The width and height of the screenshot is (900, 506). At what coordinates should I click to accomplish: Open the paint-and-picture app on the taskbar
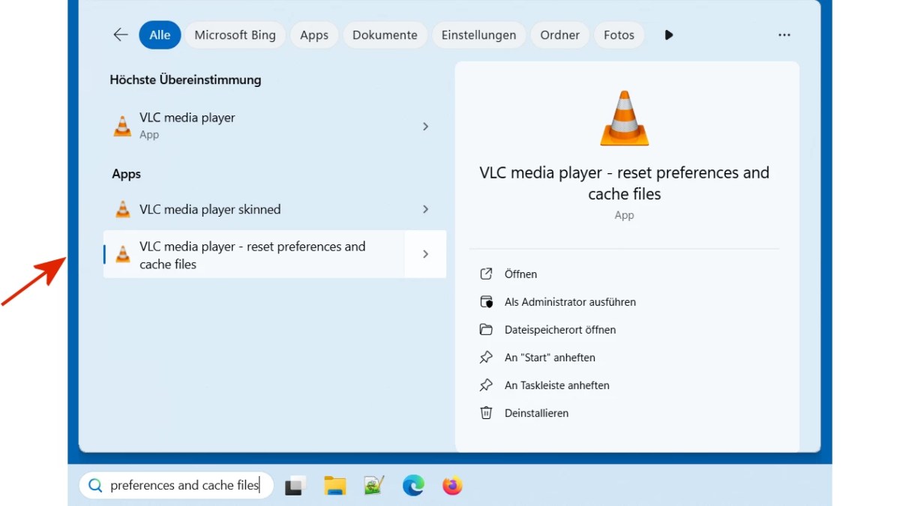coord(373,486)
